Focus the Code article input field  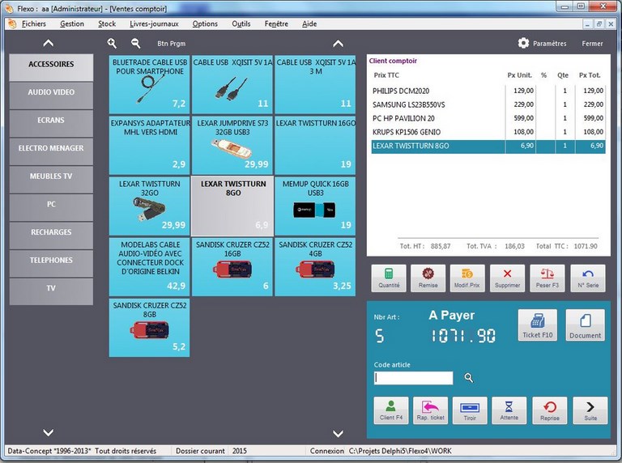pyautogui.click(x=413, y=378)
